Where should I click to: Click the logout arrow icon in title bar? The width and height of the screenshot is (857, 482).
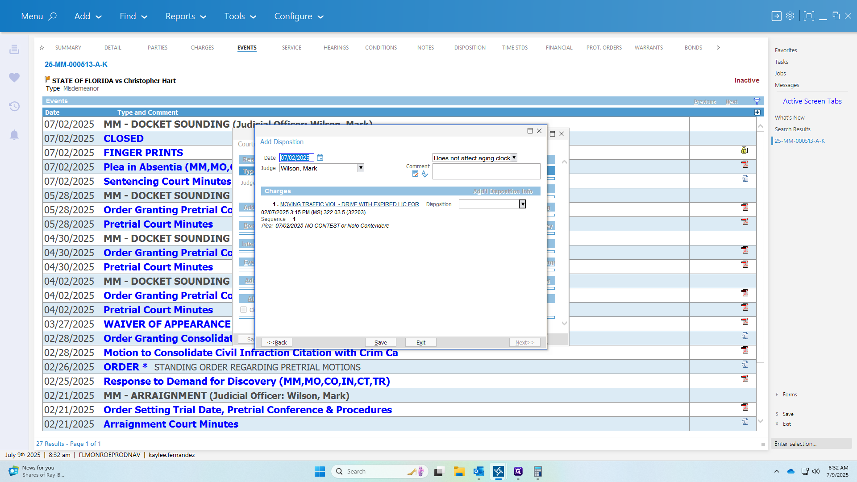point(777,16)
